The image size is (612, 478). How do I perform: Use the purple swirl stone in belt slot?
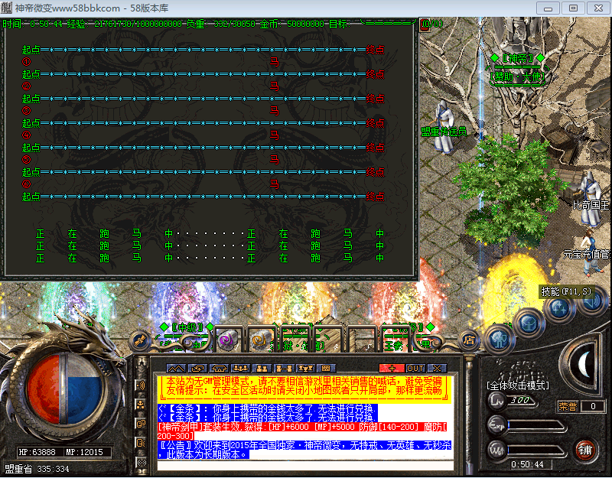pyautogui.click(x=228, y=340)
